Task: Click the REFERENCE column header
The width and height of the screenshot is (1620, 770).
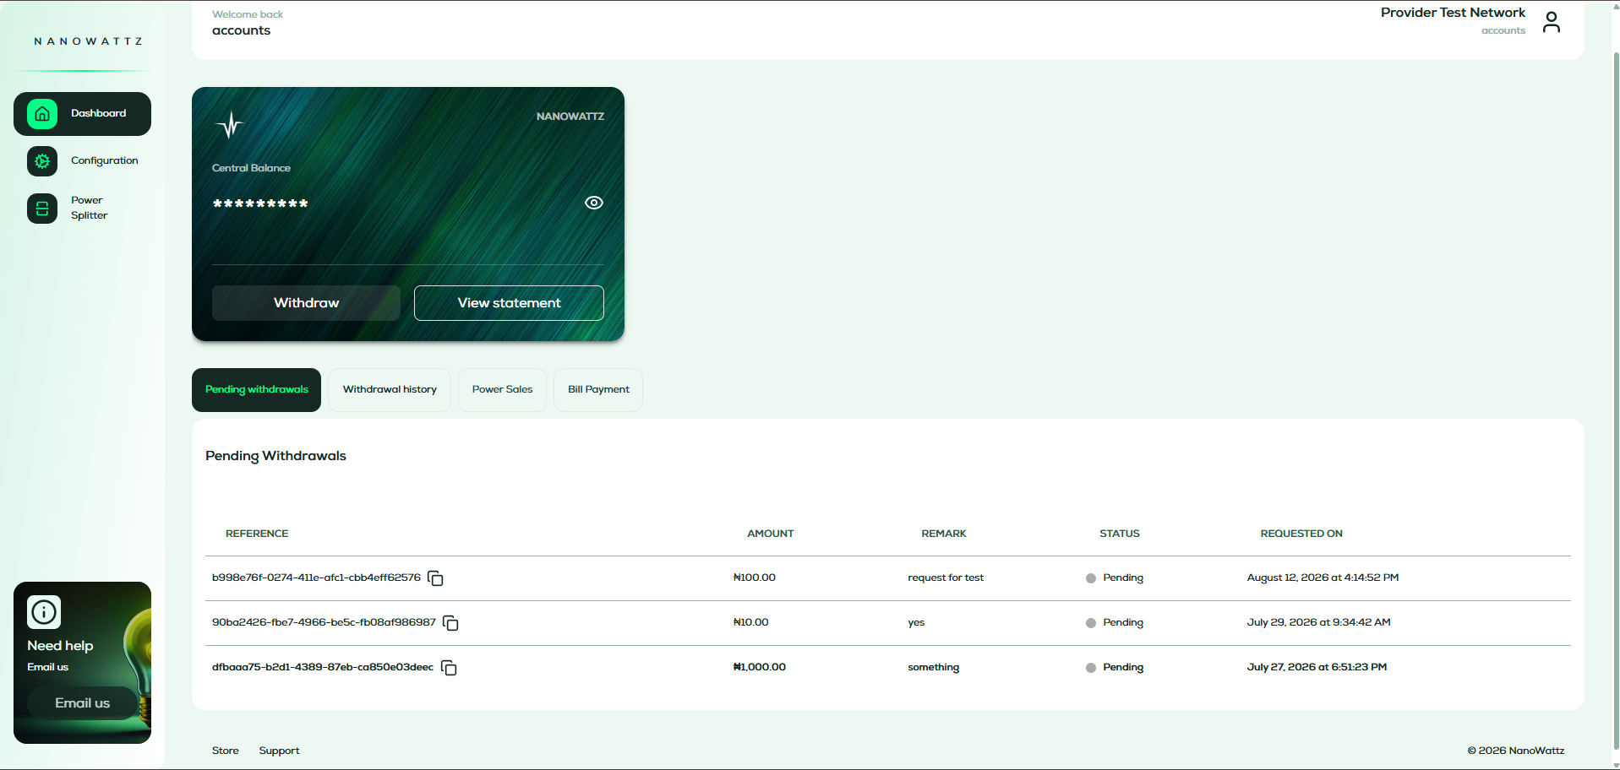Action: [x=257, y=534]
